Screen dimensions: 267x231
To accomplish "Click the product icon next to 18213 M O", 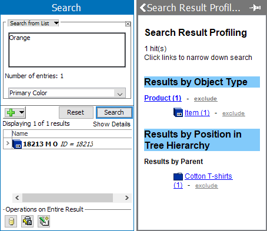I will coord(17,144).
